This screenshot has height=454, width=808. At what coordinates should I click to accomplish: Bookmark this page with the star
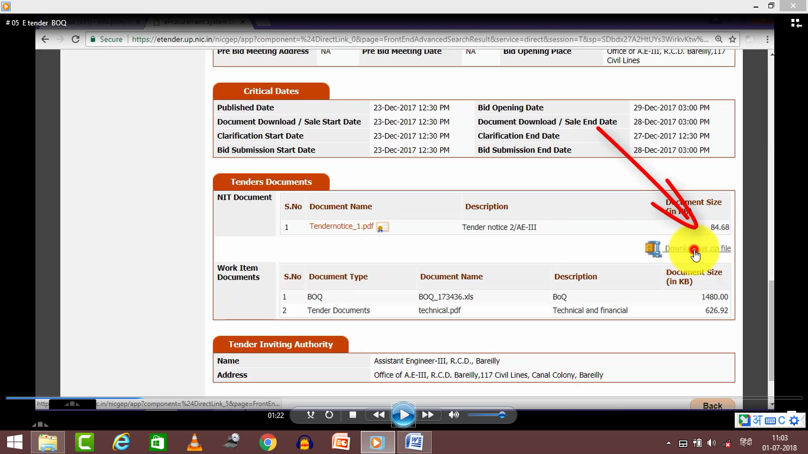pyautogui.click(x=732, y=39)
